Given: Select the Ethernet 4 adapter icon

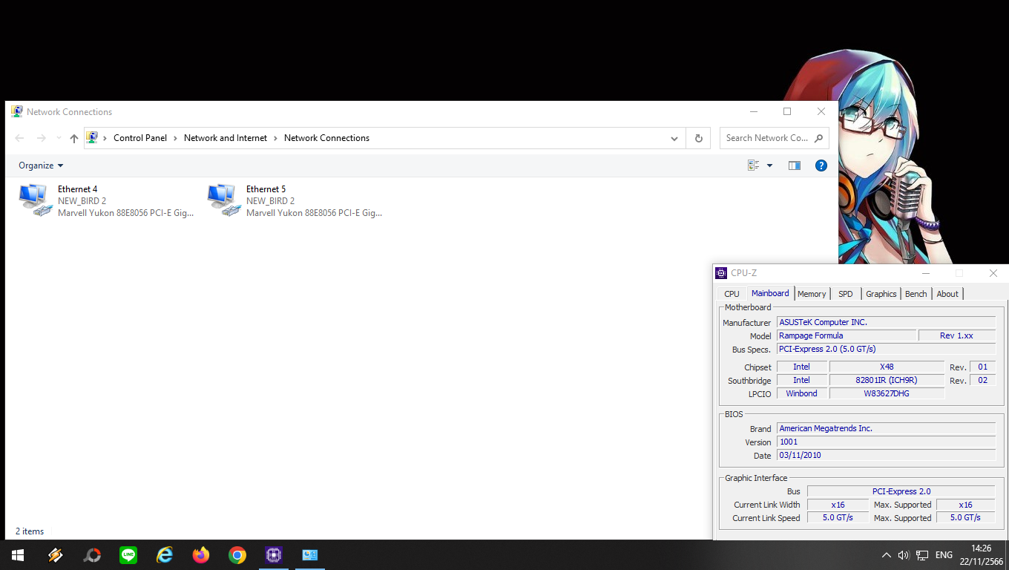Looking at the screenshot, I should click(35, 200).
